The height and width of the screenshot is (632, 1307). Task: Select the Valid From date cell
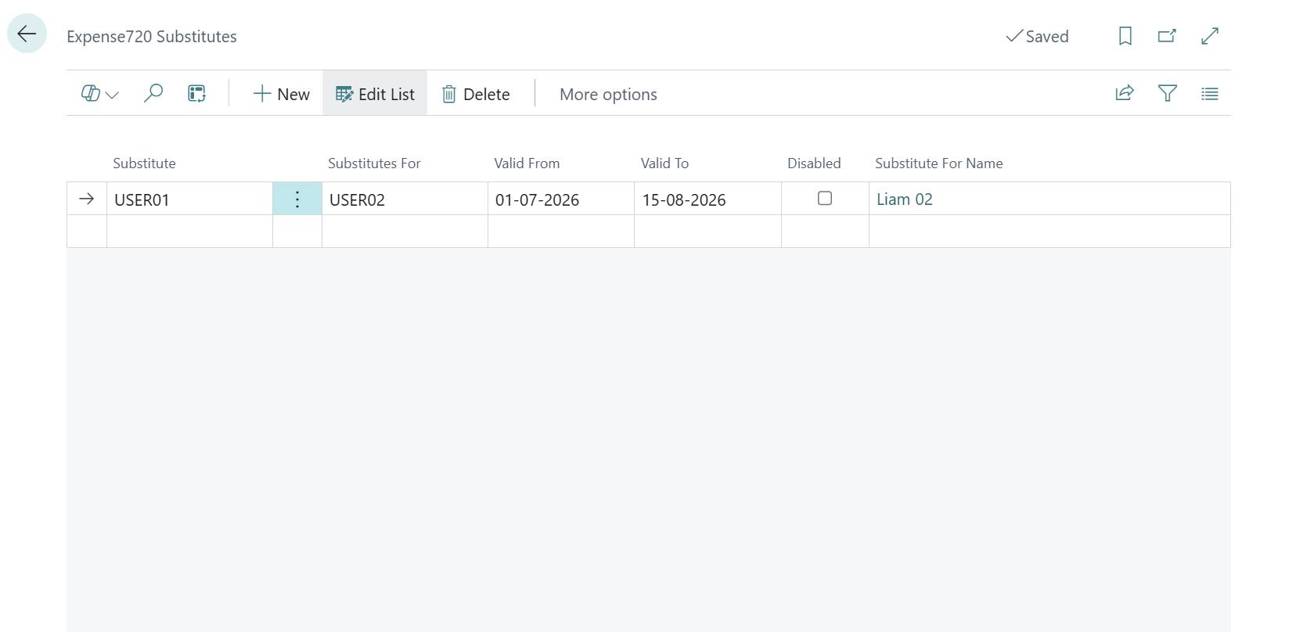[x=561, y=199]
